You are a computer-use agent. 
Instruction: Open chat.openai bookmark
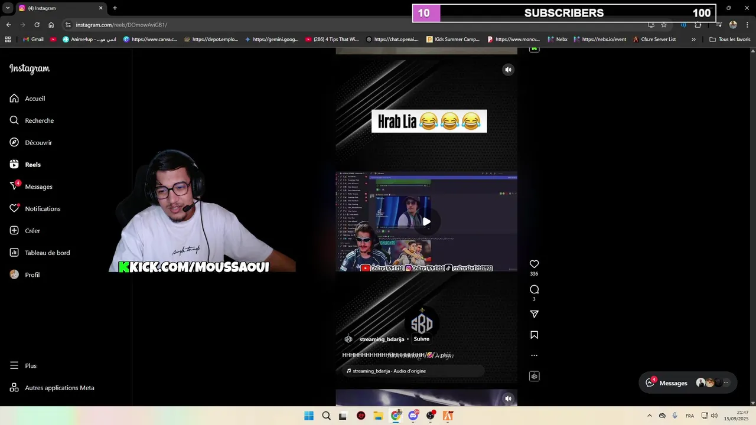click(392, 40)
